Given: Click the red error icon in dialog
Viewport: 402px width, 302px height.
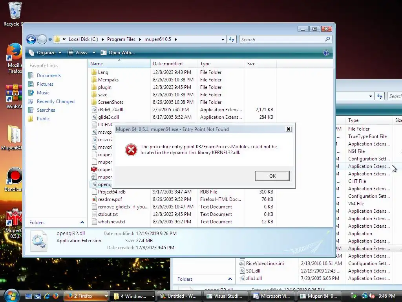Looking at the screenshot, I should 131,150.
